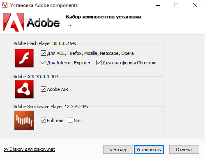205x159 pixels.
Task: Uncheck the AOL, Firefox, Mozilla, Netscape, Opera option
Action: tap(43, 53)
